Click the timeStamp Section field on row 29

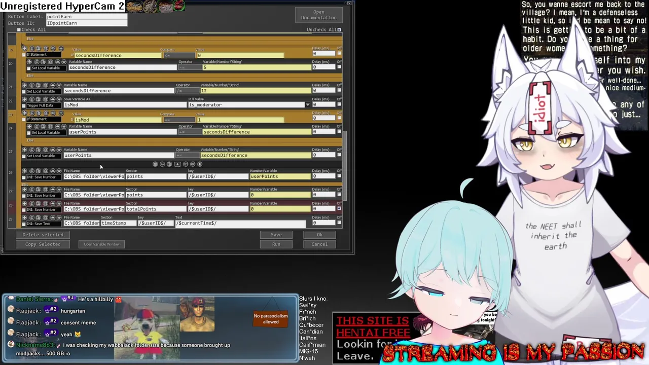[x=119, y=223]
